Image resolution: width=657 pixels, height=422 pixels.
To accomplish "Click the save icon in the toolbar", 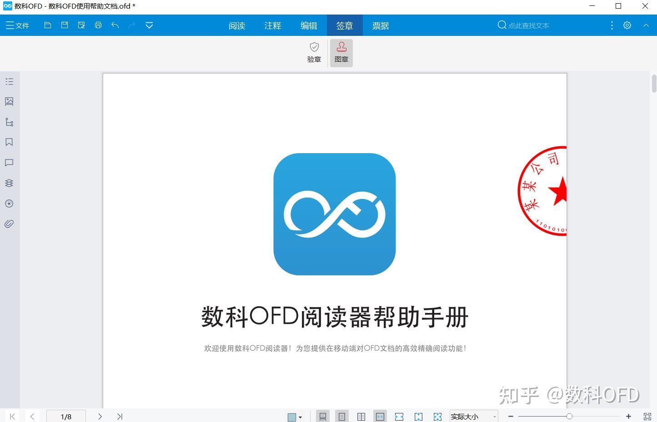I will coord(64,25).
